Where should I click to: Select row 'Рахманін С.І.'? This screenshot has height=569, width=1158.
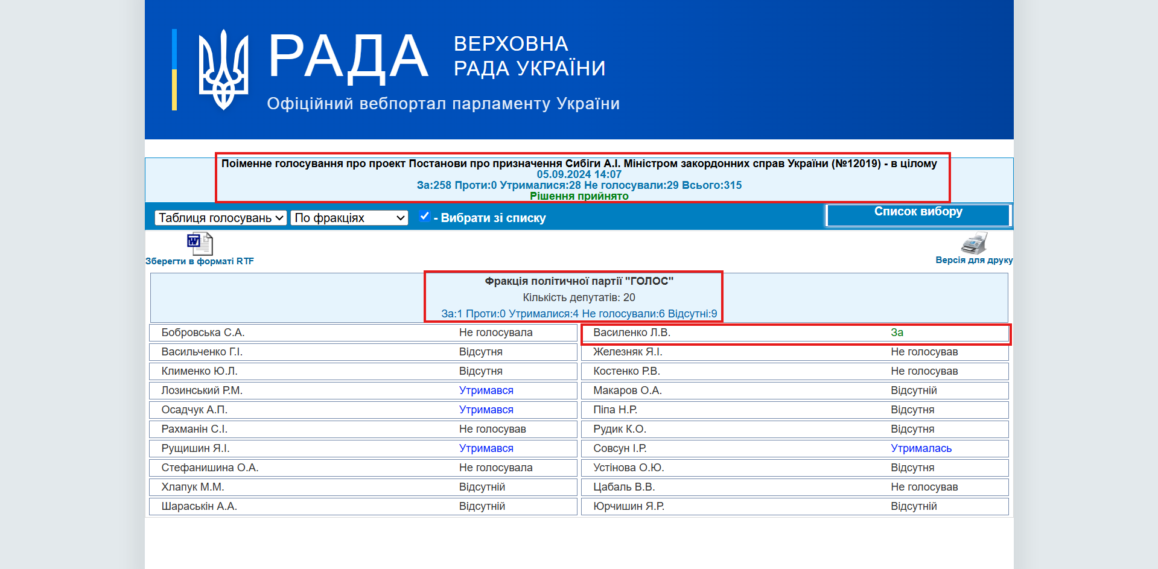point(363,429)
